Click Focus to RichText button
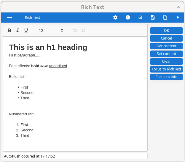The height and width of the screenshot is (162, 185). coord(166,69)
